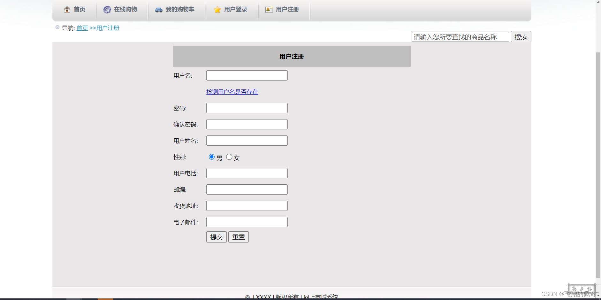Image resolution: width=601 pixels, height=300 pixels.
Task: Toggle the male gender option off
Action: (212, 157)
